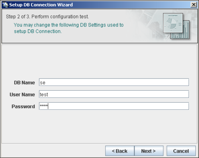Click the empty panel area above DB Name

coord(99,62)
